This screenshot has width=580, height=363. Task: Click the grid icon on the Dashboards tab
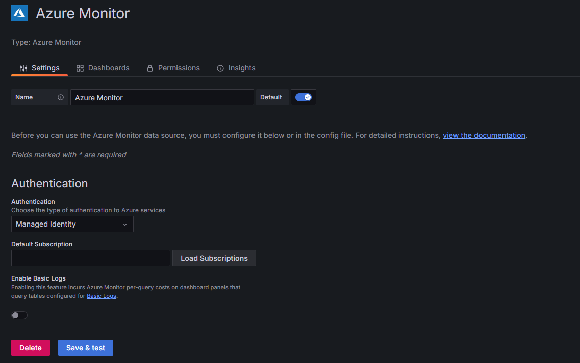[80, 68]
